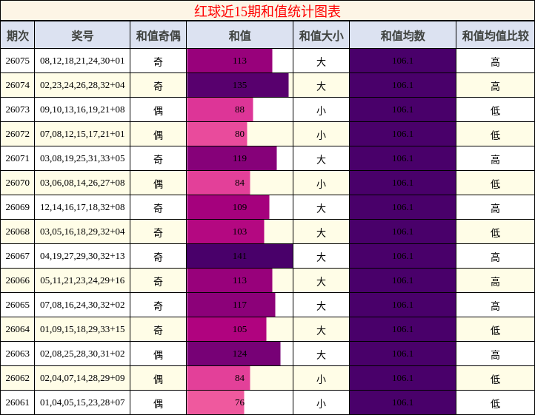This screenshot has width=535, height=415.
Task: Click winning numbers 01,09,15,18,29,33+15
Action: click(82, 329)
